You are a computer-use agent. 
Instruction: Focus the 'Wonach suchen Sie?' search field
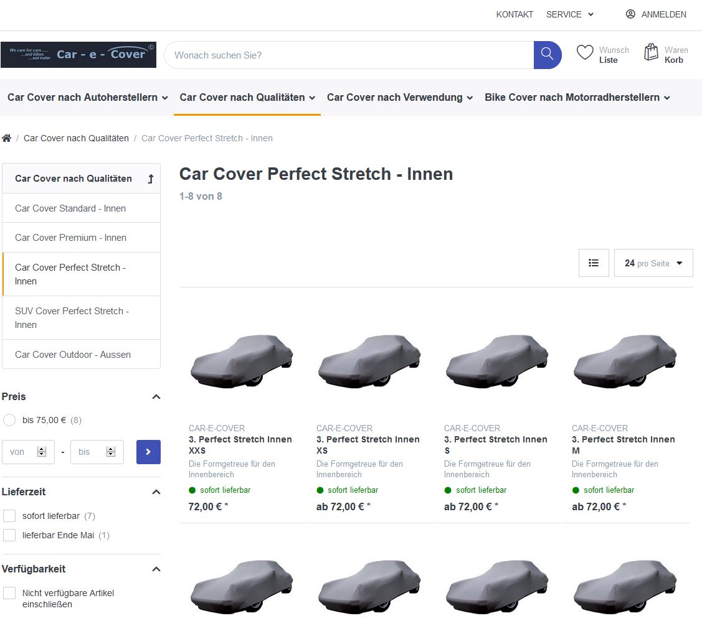click(x=349, y=55)
